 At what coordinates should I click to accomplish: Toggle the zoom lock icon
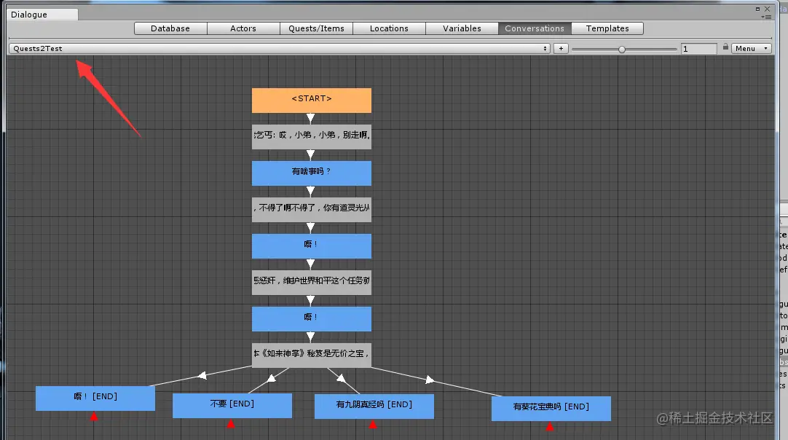point(725,47)
